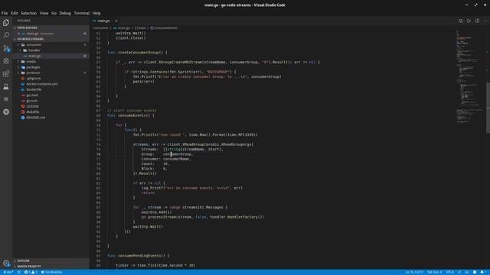Screen dimensions: 490x275
Task: Click the Open Changes icon in editor toolbar
Action: coord(461,21)
